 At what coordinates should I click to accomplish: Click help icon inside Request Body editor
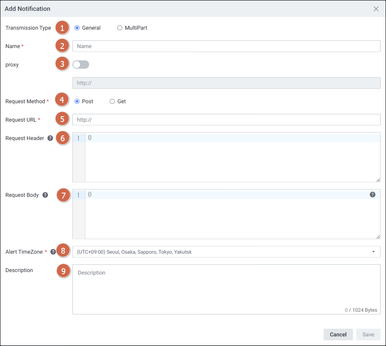(372, 195)
